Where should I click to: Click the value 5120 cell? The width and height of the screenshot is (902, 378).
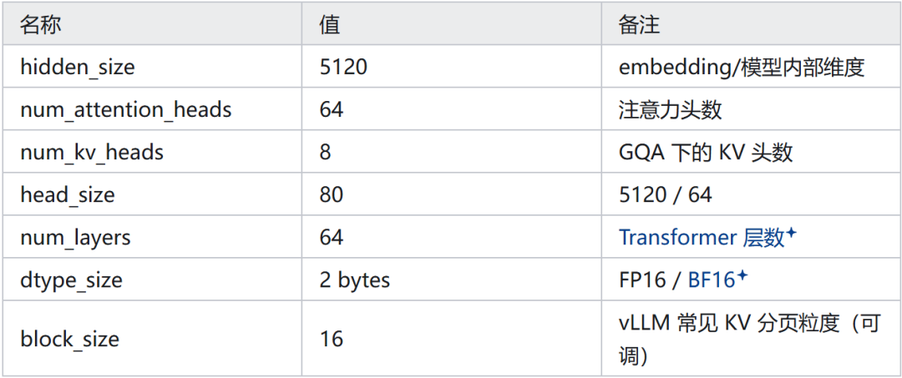[452, 67]
